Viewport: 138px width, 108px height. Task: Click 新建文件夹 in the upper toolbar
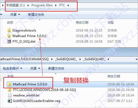(36, 14)
